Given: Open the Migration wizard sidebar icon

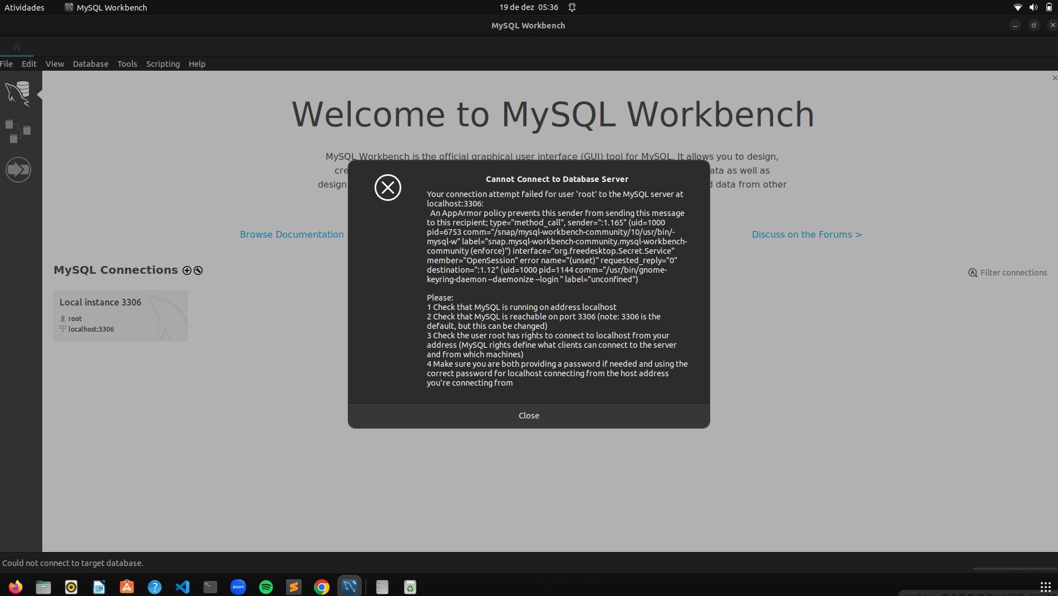Looking at the screenshot, I should click(x=18, y=170).
